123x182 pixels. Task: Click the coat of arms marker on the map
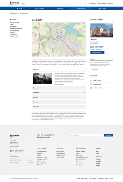59,34
